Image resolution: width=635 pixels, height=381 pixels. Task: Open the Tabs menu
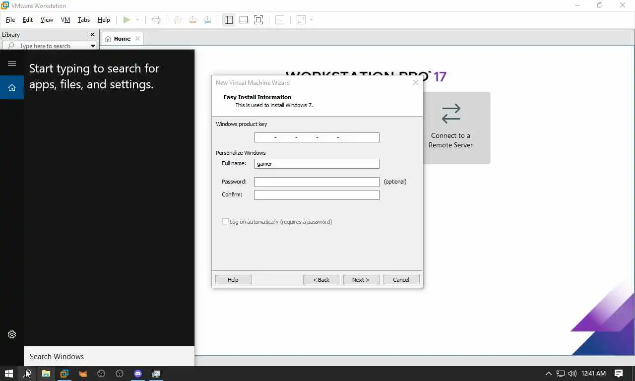(x=84, y=20)
